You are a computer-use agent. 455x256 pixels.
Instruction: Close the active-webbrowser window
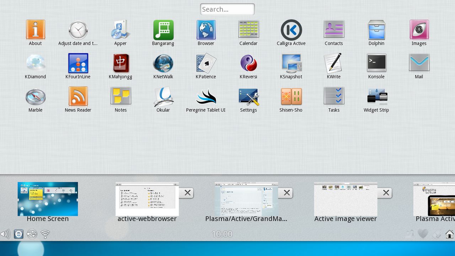(187, 193)
